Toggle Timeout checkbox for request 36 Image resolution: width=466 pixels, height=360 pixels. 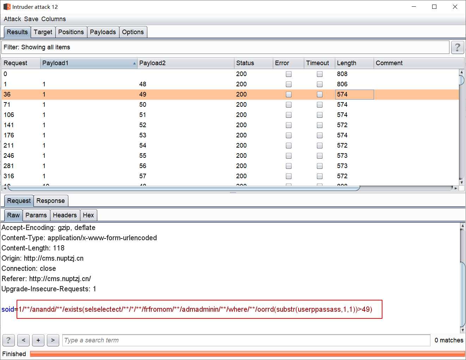[x=320, y=94]
